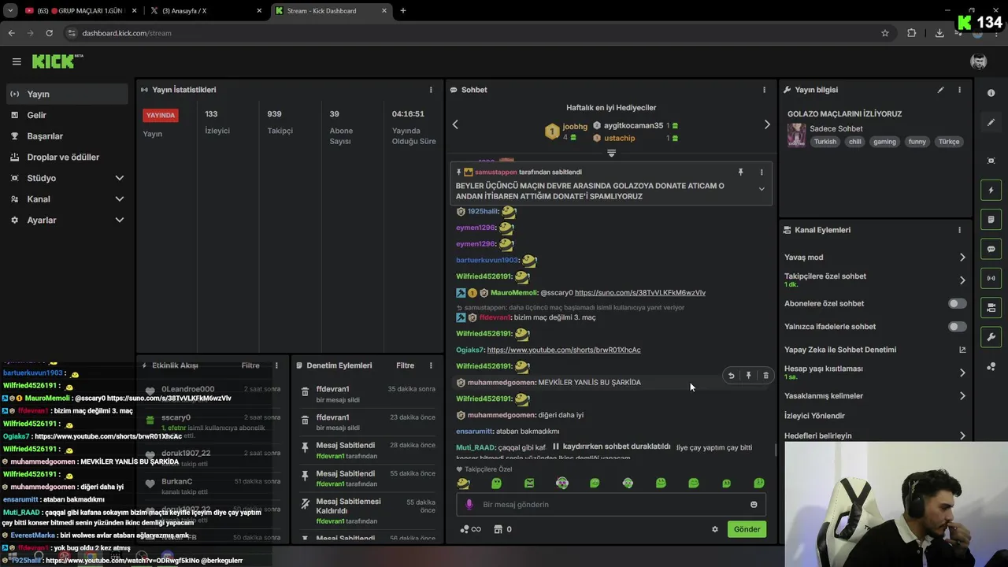Show previous top gifters with left arrow
The image size is (1008, 567).
(455, 124)
